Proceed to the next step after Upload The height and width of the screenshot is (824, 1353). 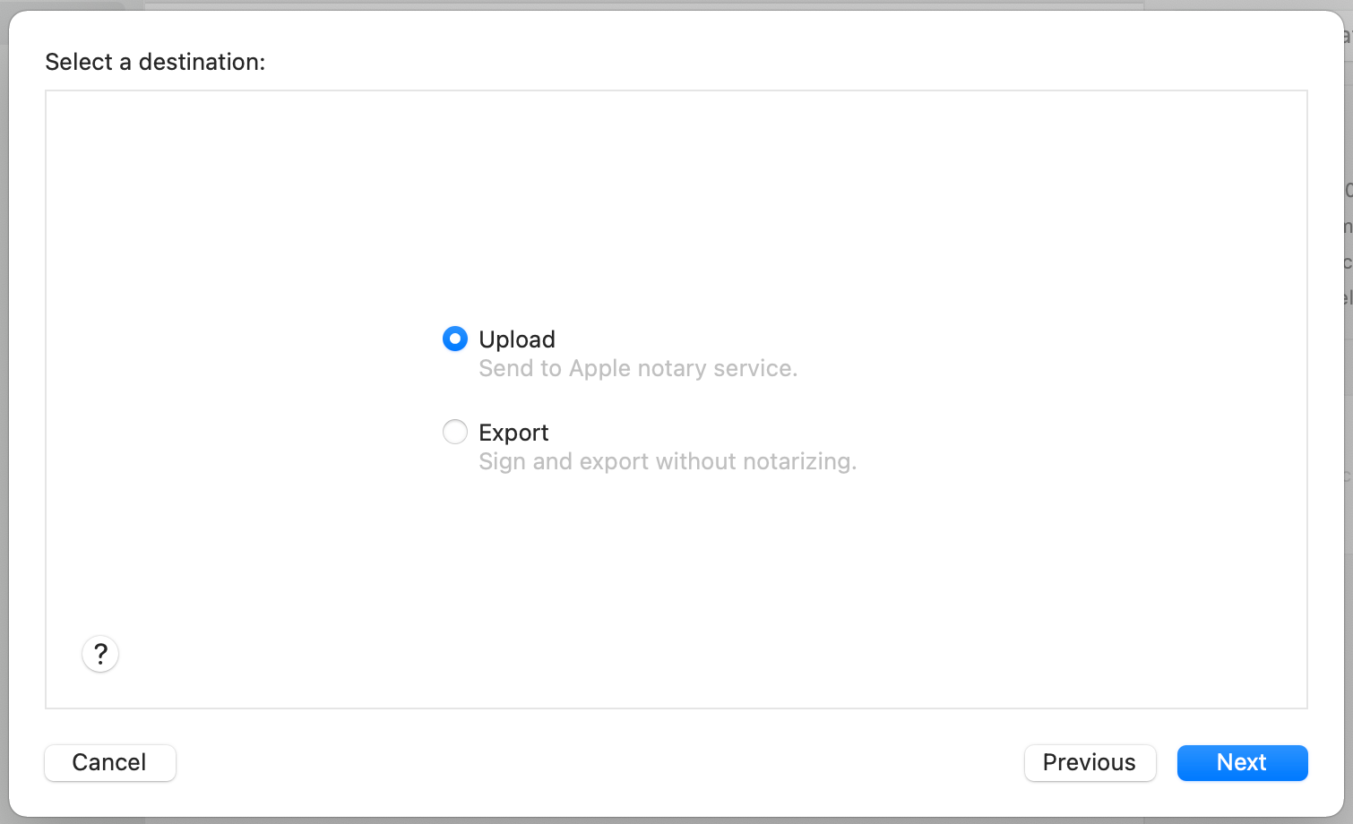[x=1242, y=762]
